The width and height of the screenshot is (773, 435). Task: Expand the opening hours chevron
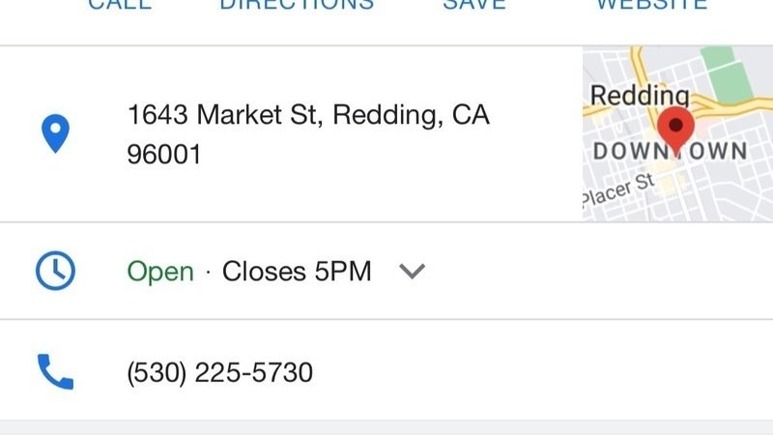(x=413, y=272)
